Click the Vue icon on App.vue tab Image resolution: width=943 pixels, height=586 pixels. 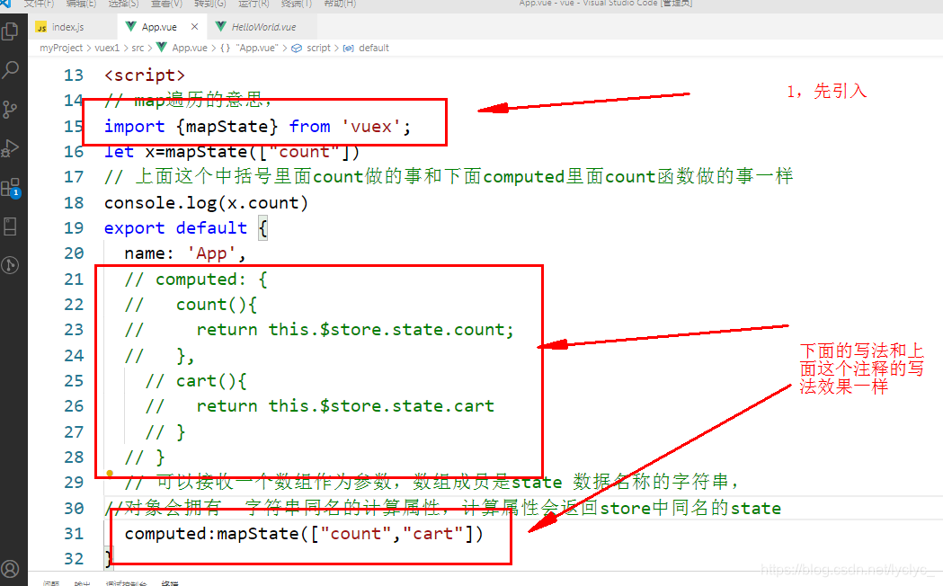point(130,26)
